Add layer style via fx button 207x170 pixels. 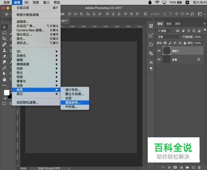point(169,167)
